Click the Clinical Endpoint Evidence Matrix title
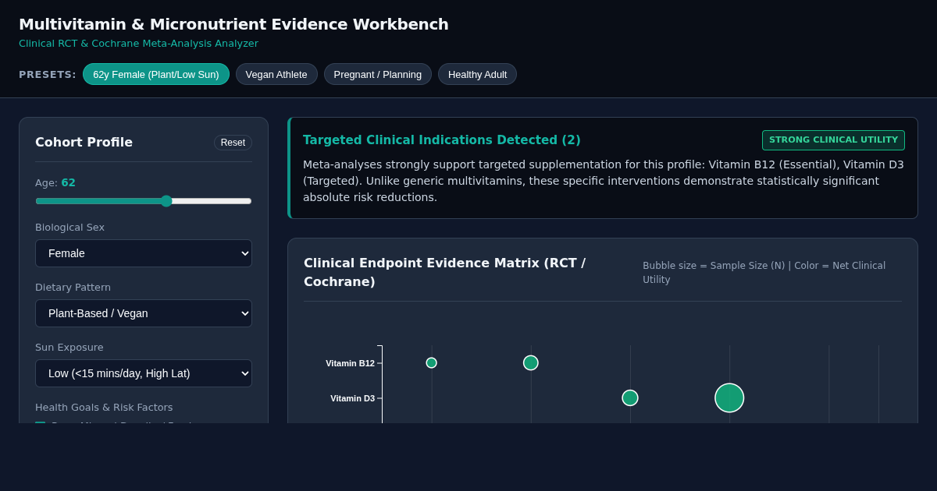 click(x=444, y=273)
